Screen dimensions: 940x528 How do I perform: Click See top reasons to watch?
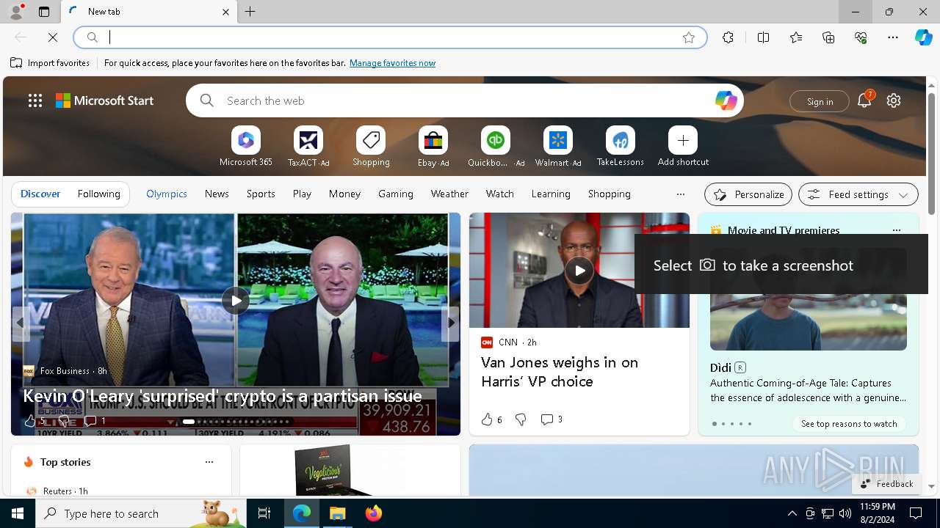(849, 424)
